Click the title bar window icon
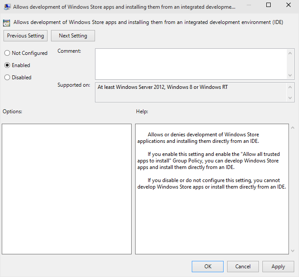 point(7,7)
